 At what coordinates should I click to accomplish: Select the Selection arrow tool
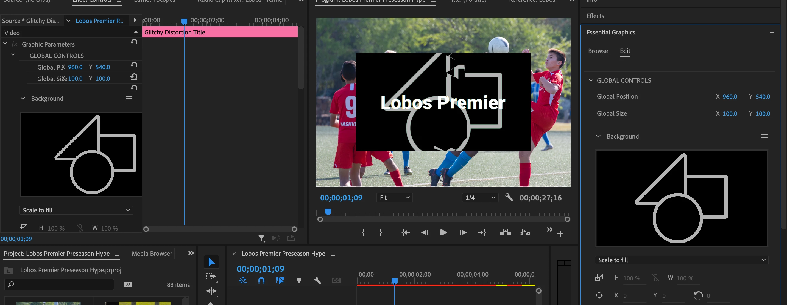[211, 262]
